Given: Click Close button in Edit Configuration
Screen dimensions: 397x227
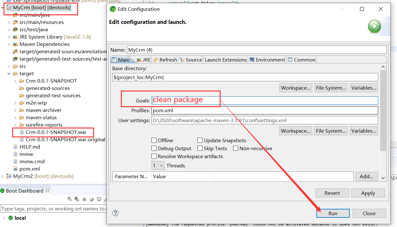Looking at the screenshot, I should [369, 213].
